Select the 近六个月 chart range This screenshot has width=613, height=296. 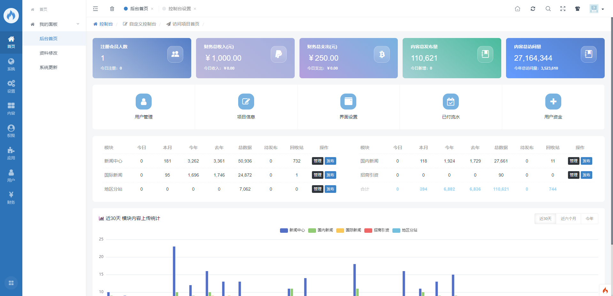[x=568, y=219]
